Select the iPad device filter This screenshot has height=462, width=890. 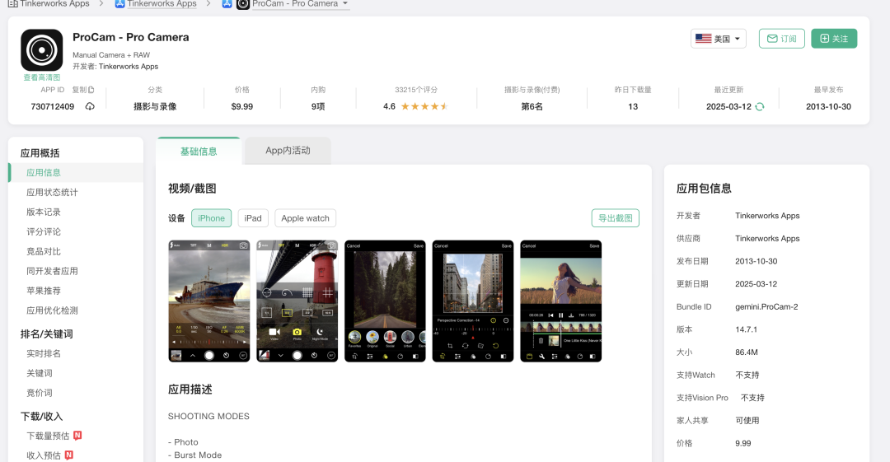point(253,218)
